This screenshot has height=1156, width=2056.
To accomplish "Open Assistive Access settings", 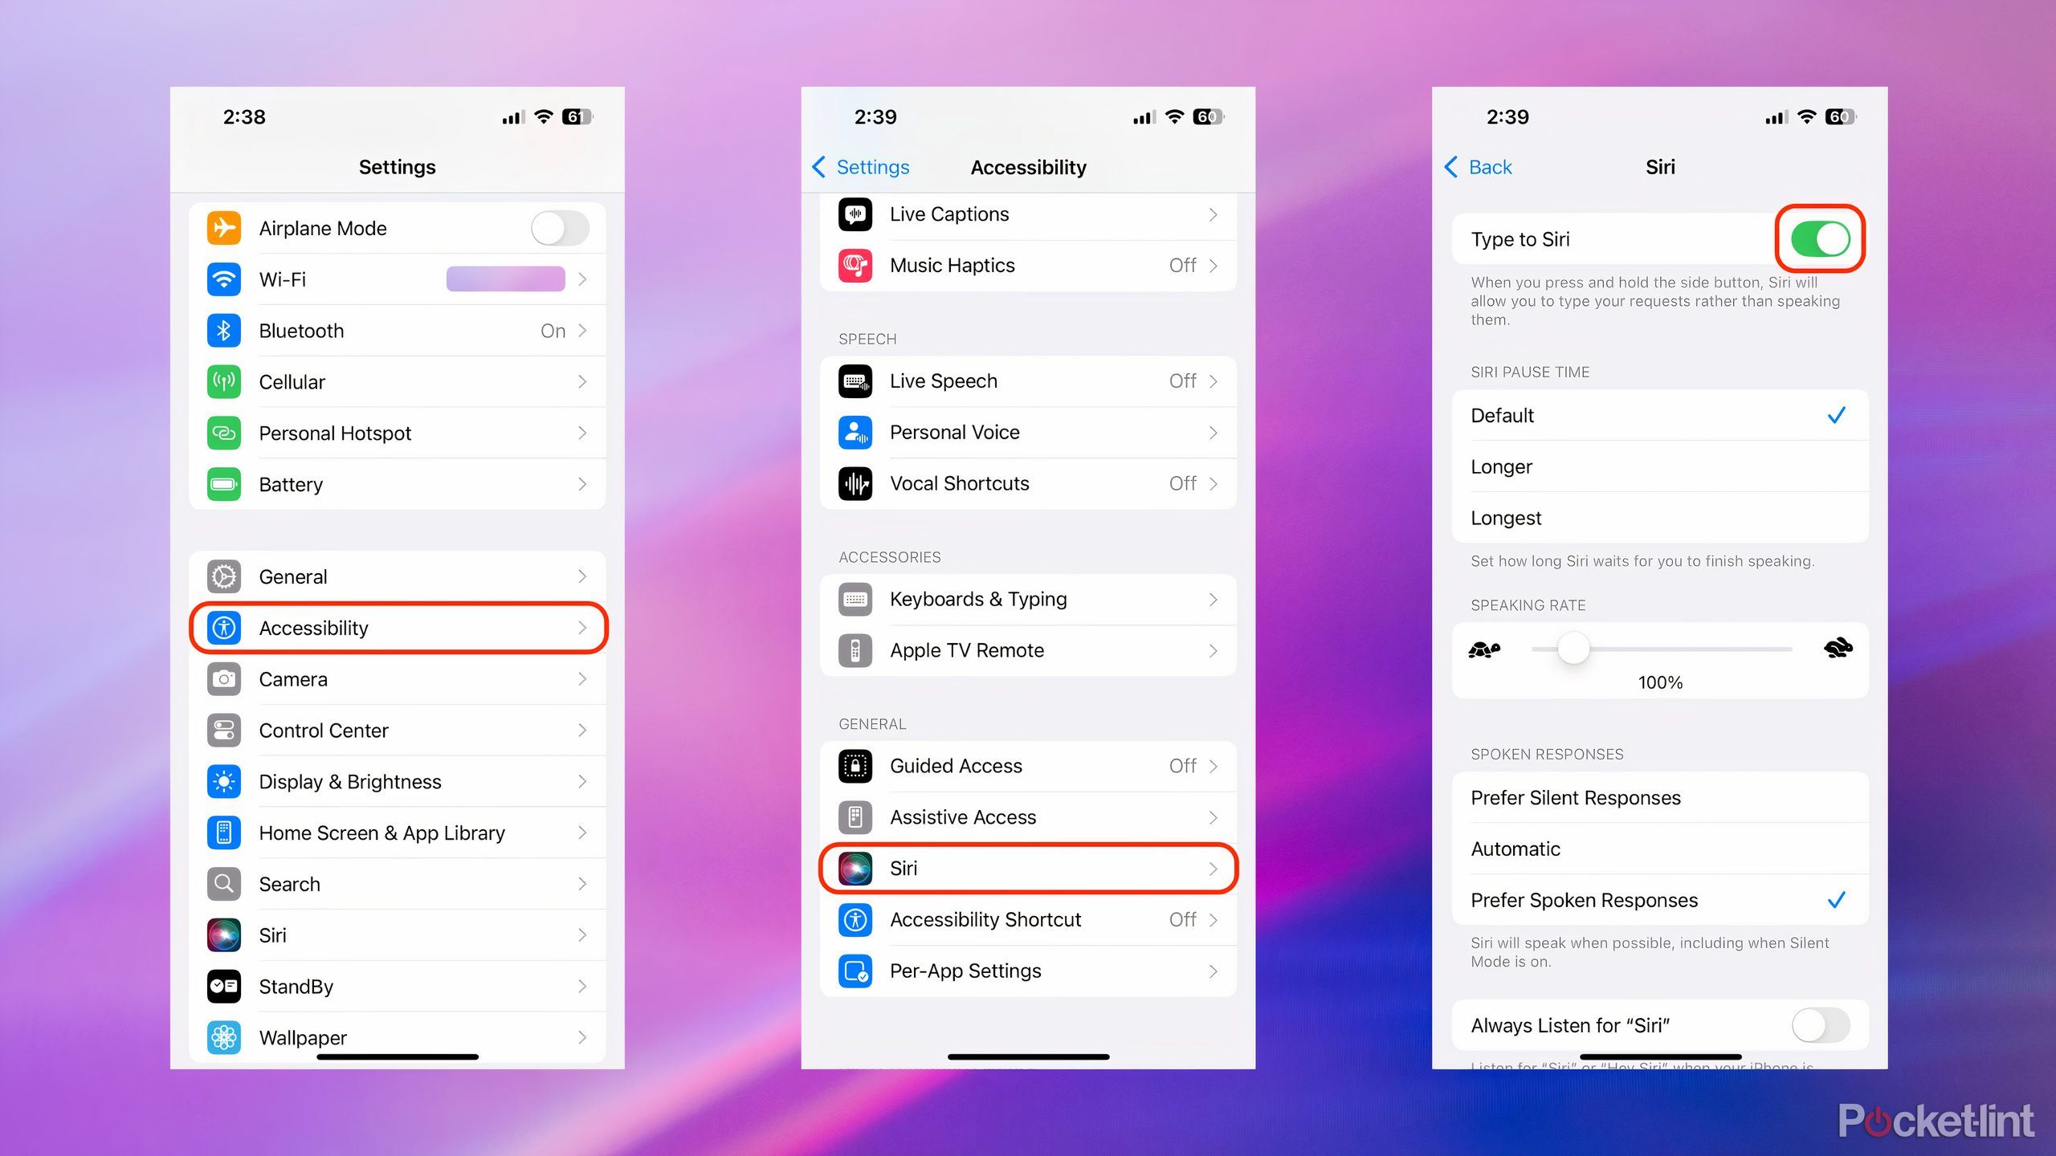I will tap(1025, 816).
